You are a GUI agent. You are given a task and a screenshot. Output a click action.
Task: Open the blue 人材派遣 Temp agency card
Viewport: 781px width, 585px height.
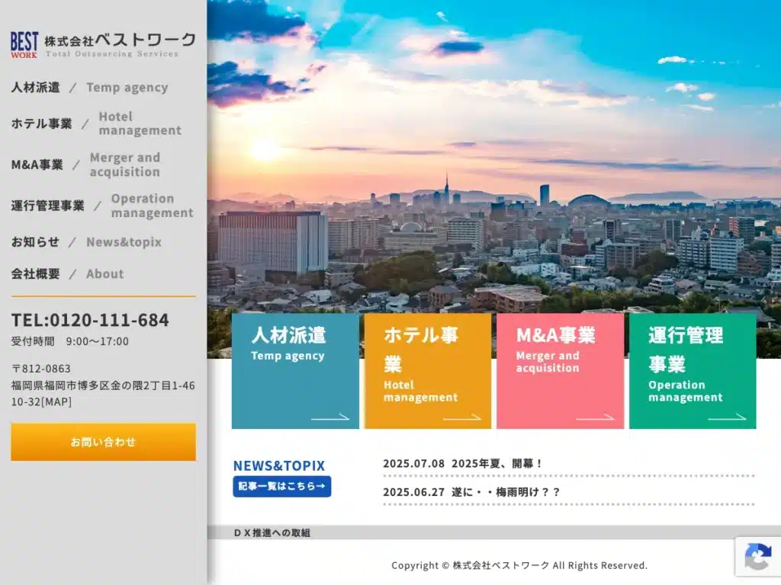[x=295, y=371]
